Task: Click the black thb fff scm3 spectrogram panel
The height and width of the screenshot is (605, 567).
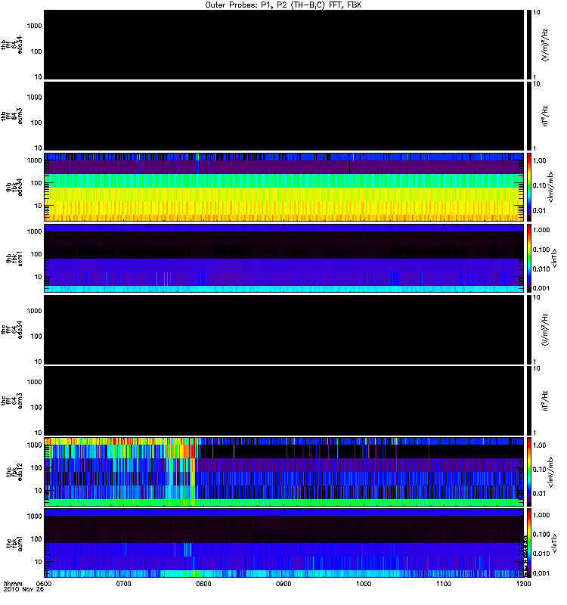Action: pyautogui.click(x=283, y=116)
